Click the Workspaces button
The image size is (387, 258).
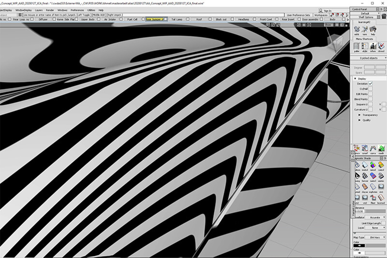321,15
